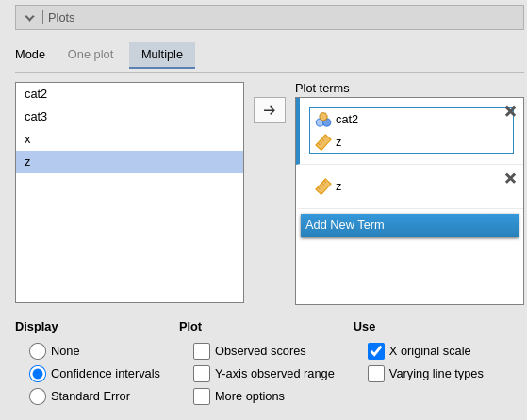Enable Varying line types checkbox

point(376,374)
